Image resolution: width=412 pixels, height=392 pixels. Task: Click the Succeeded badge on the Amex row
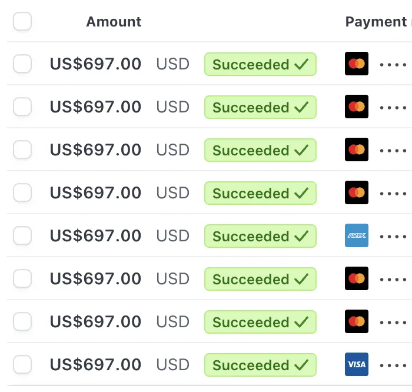(260, 236)
